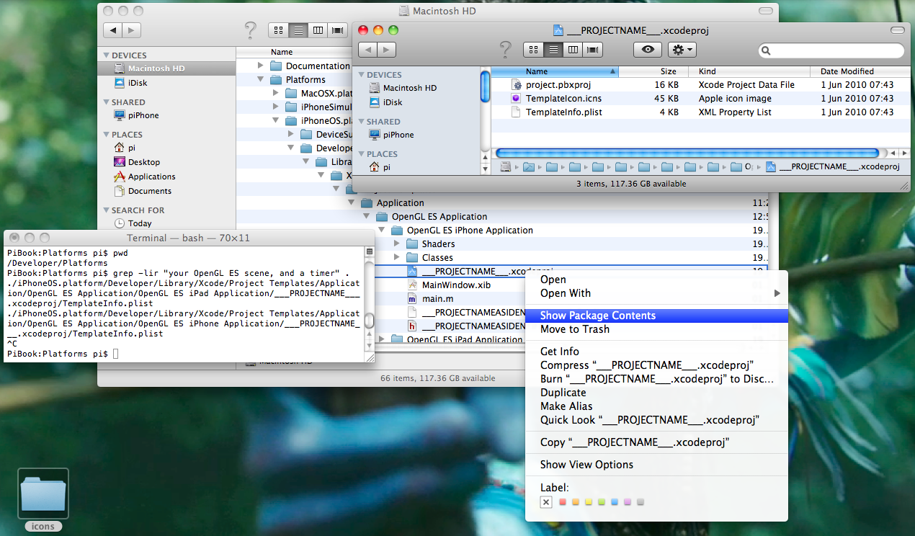Apply orange label color
The height and width of the screenshot is (536, 915).
point(576,502)
